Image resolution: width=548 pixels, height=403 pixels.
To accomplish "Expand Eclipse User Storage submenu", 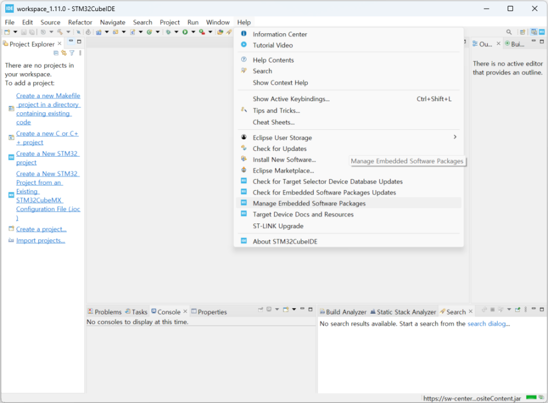I will point(349,137).
